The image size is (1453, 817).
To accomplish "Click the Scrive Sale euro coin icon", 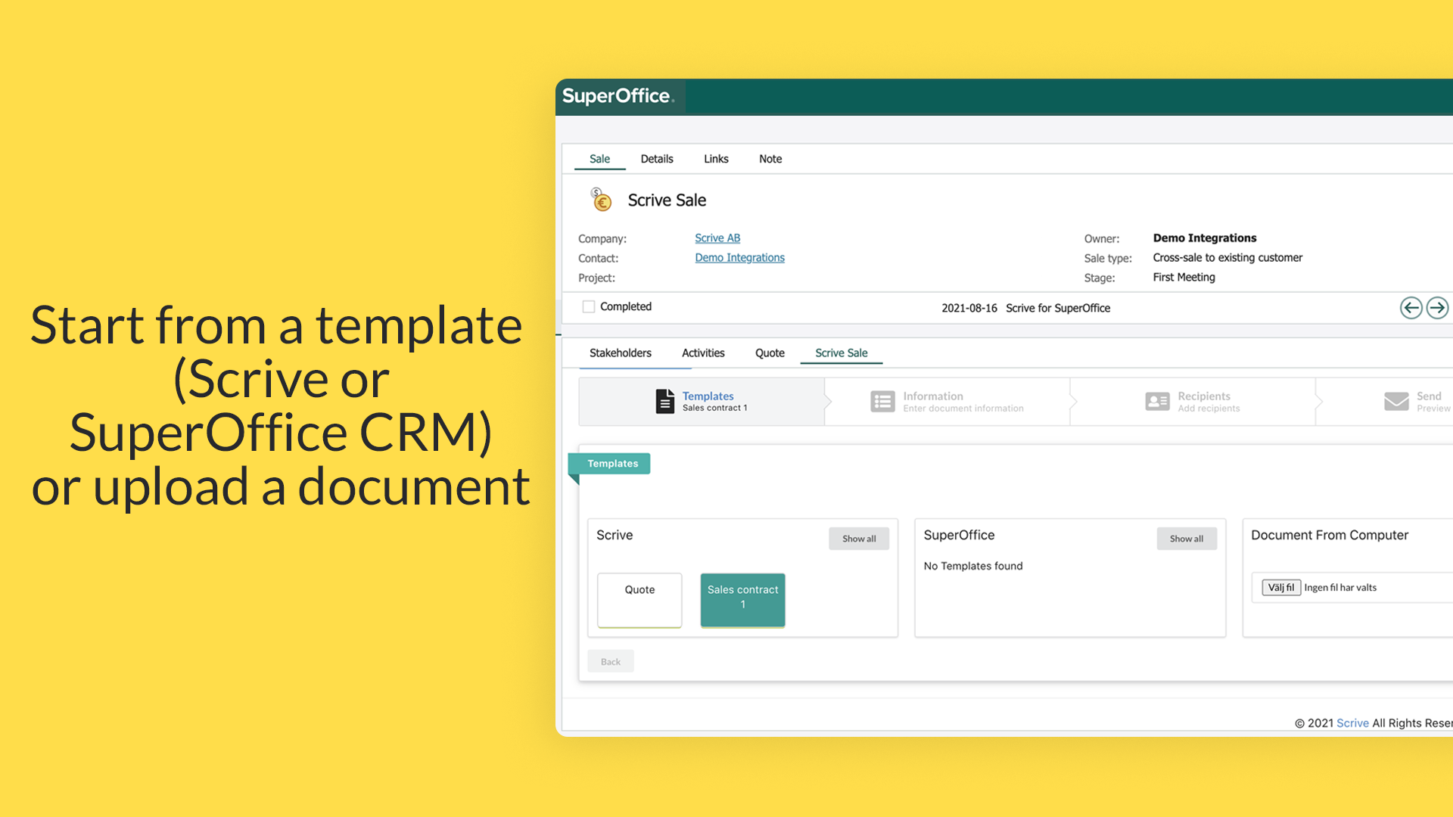I will click(x=601, y=200).
